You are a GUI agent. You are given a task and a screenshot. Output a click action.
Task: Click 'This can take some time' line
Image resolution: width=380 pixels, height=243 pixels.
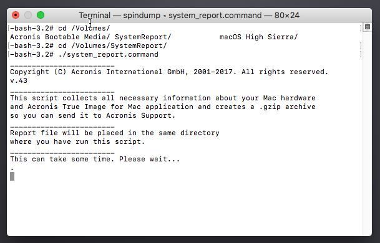(x=95, y=159)
